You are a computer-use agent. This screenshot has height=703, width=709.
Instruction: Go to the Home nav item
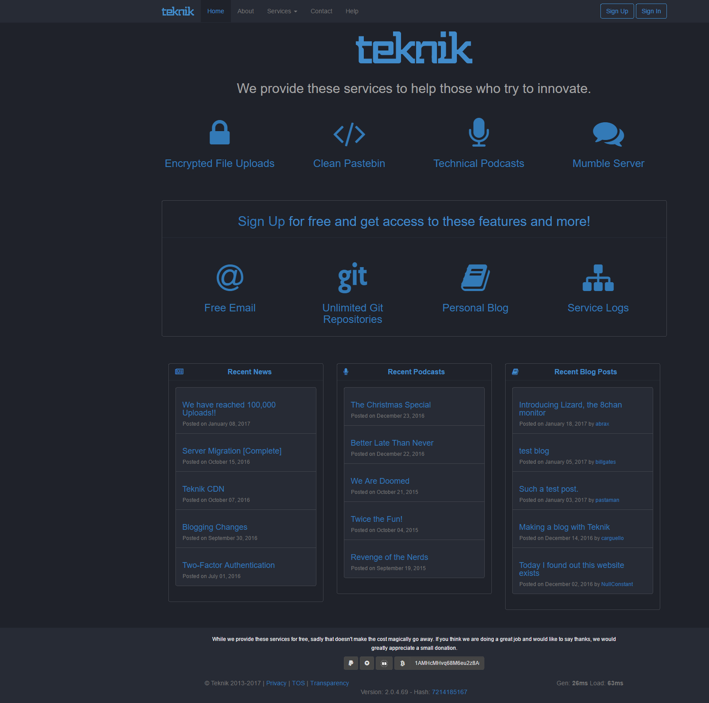click(x=216, y=11)
